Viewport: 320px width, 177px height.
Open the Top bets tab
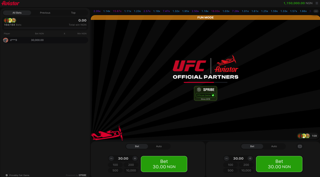pyautogui.click(x=73, y=13)
